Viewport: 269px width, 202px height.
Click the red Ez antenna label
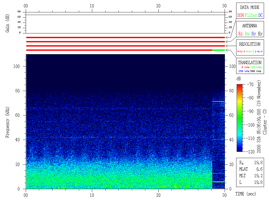click(240, 34)
